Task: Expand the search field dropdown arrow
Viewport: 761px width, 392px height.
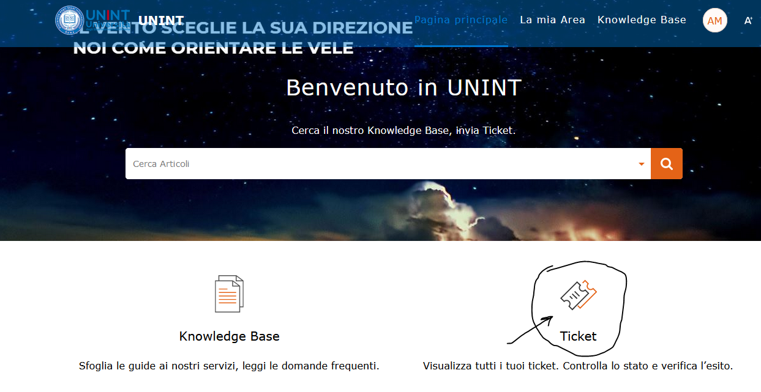Action: point(642,164)
